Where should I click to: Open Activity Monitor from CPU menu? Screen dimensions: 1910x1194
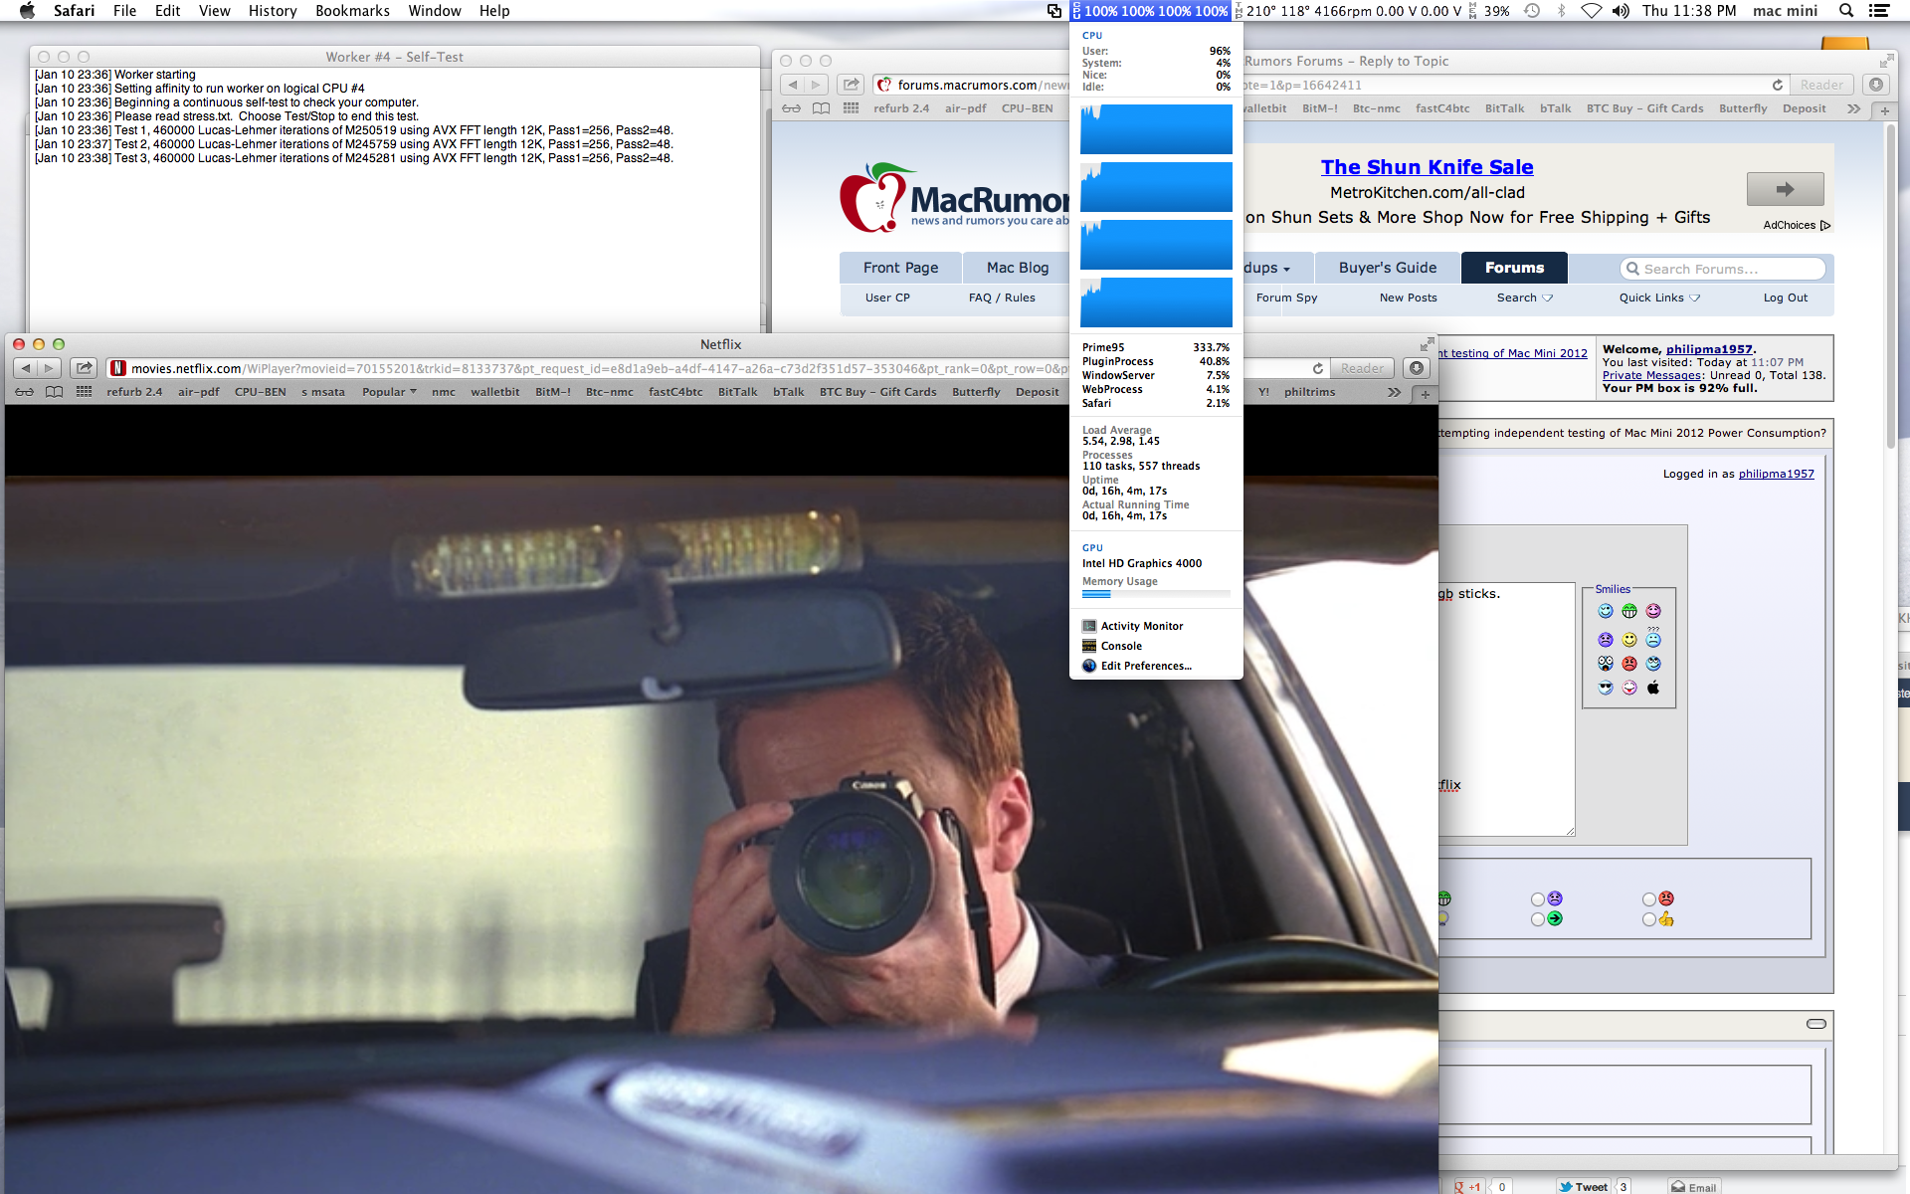(x=1141, y=626)
